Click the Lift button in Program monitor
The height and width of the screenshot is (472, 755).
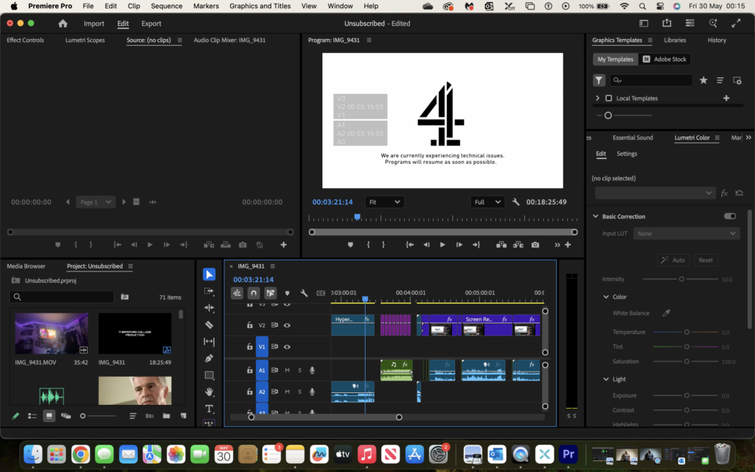pyautogui.click(x=501, y=245)
